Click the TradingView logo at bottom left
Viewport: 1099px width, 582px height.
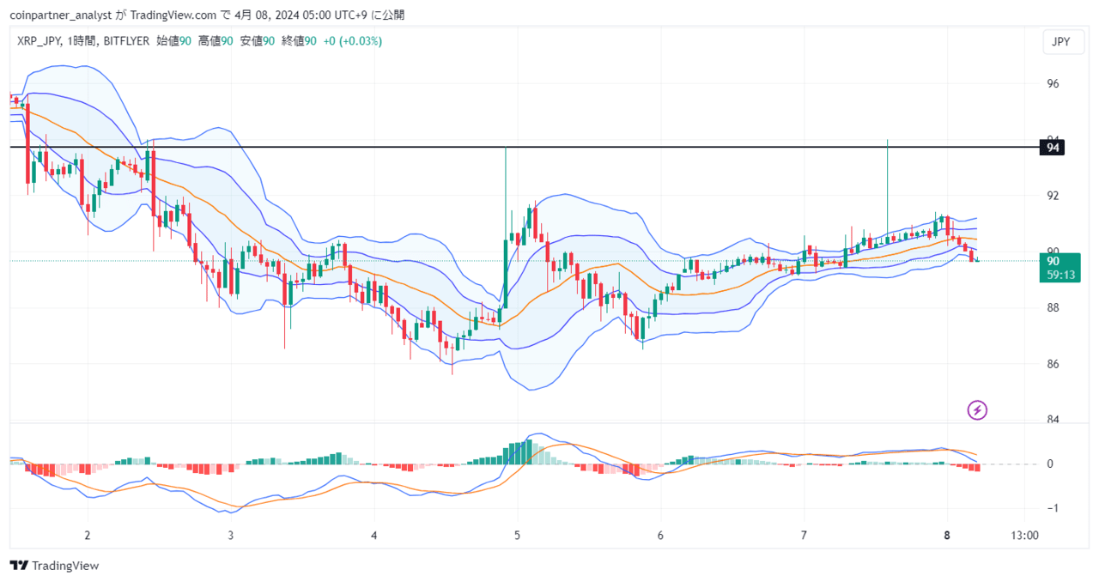(55, 566)
